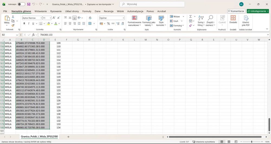Click the Redo arrow icon

[40, 4]
